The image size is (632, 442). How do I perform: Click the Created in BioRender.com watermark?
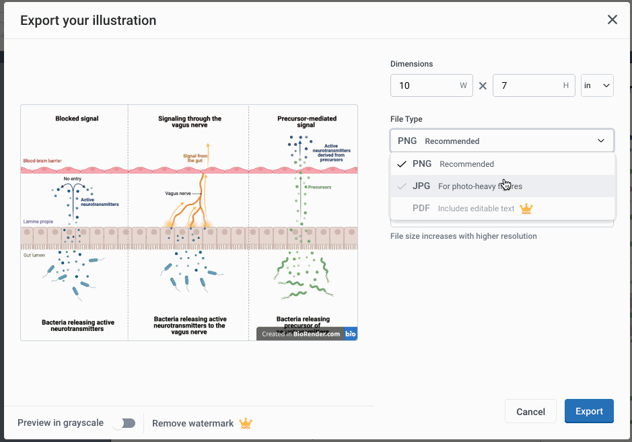(300, 333)
